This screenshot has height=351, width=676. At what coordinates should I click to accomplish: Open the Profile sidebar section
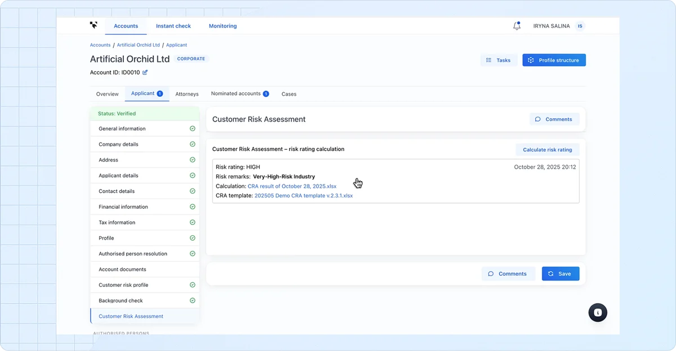145,238
